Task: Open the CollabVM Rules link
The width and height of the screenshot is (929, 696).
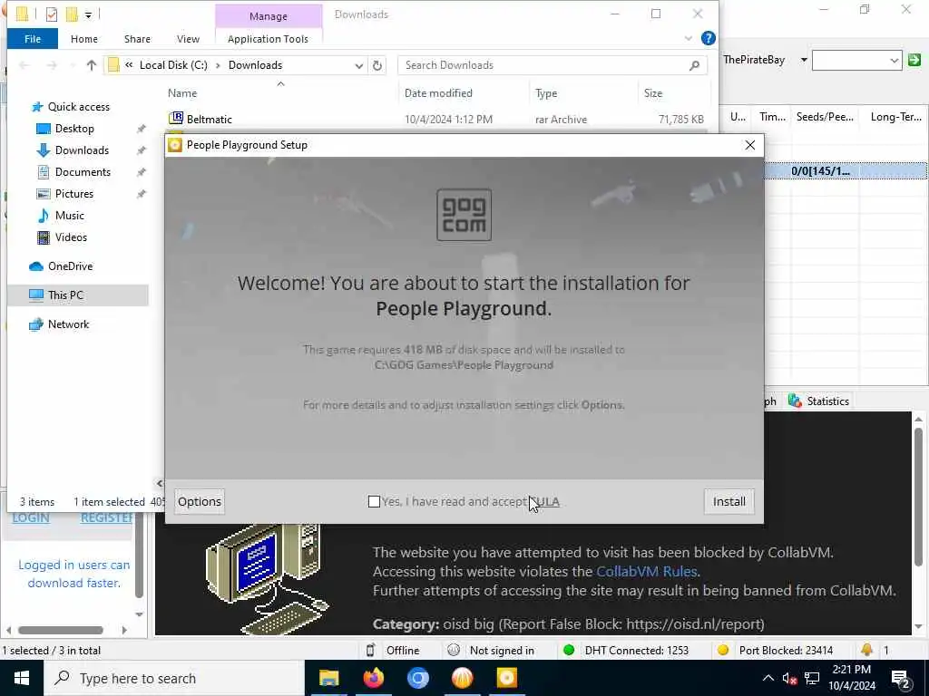Action: pos(646,572)
